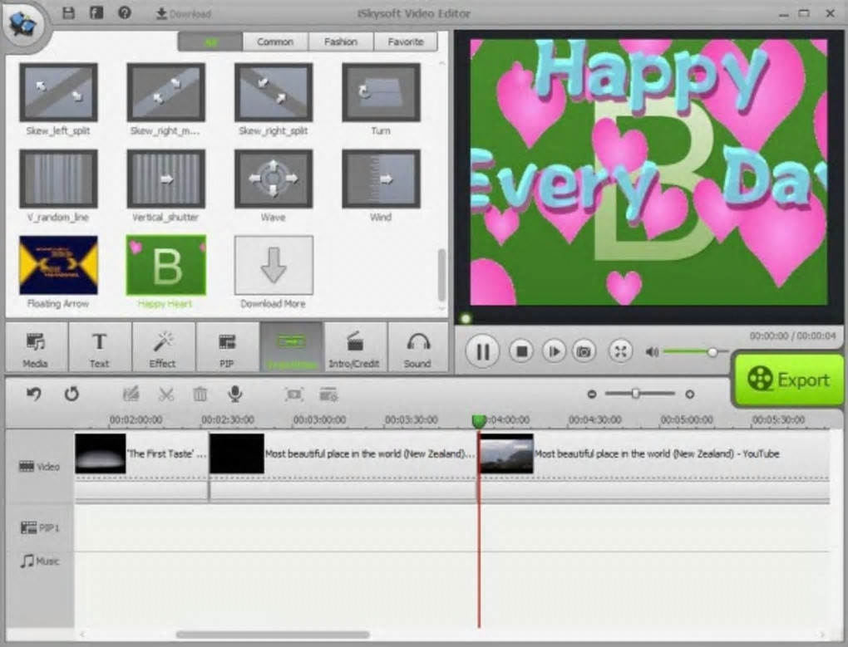
Task: Open the Text panel tab
Action: [99, 349]
